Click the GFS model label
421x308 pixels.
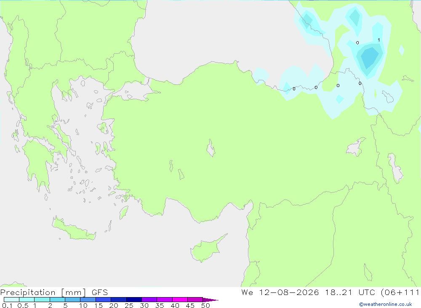pyautogui.click(x=100, y=292)
